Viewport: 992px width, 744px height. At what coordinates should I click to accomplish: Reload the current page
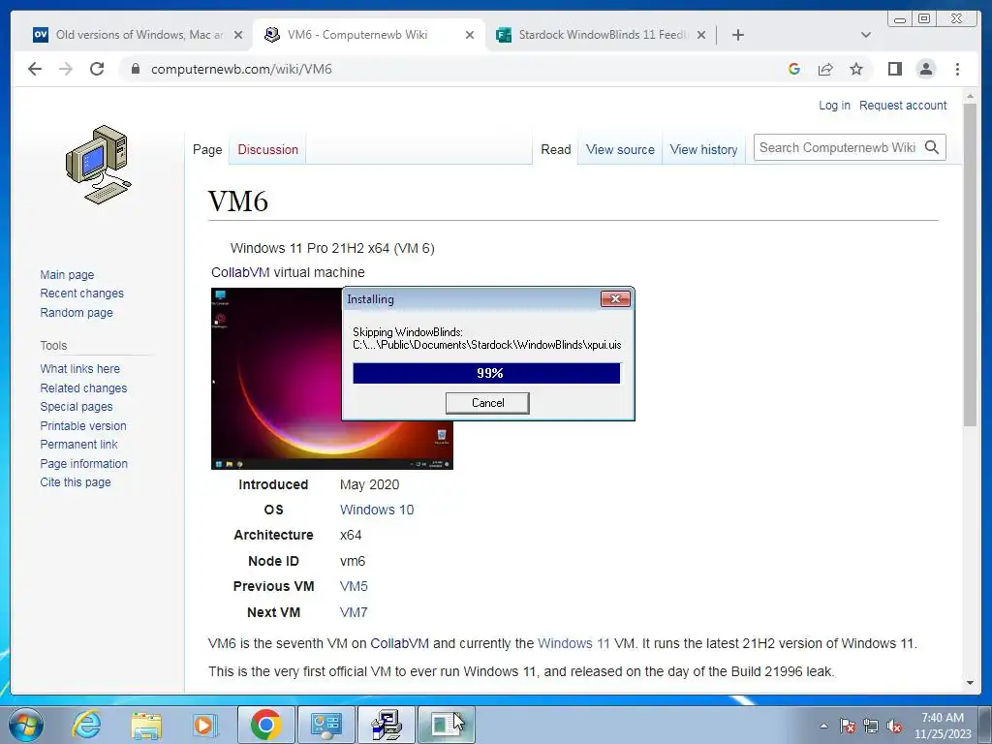pos(97,69)
